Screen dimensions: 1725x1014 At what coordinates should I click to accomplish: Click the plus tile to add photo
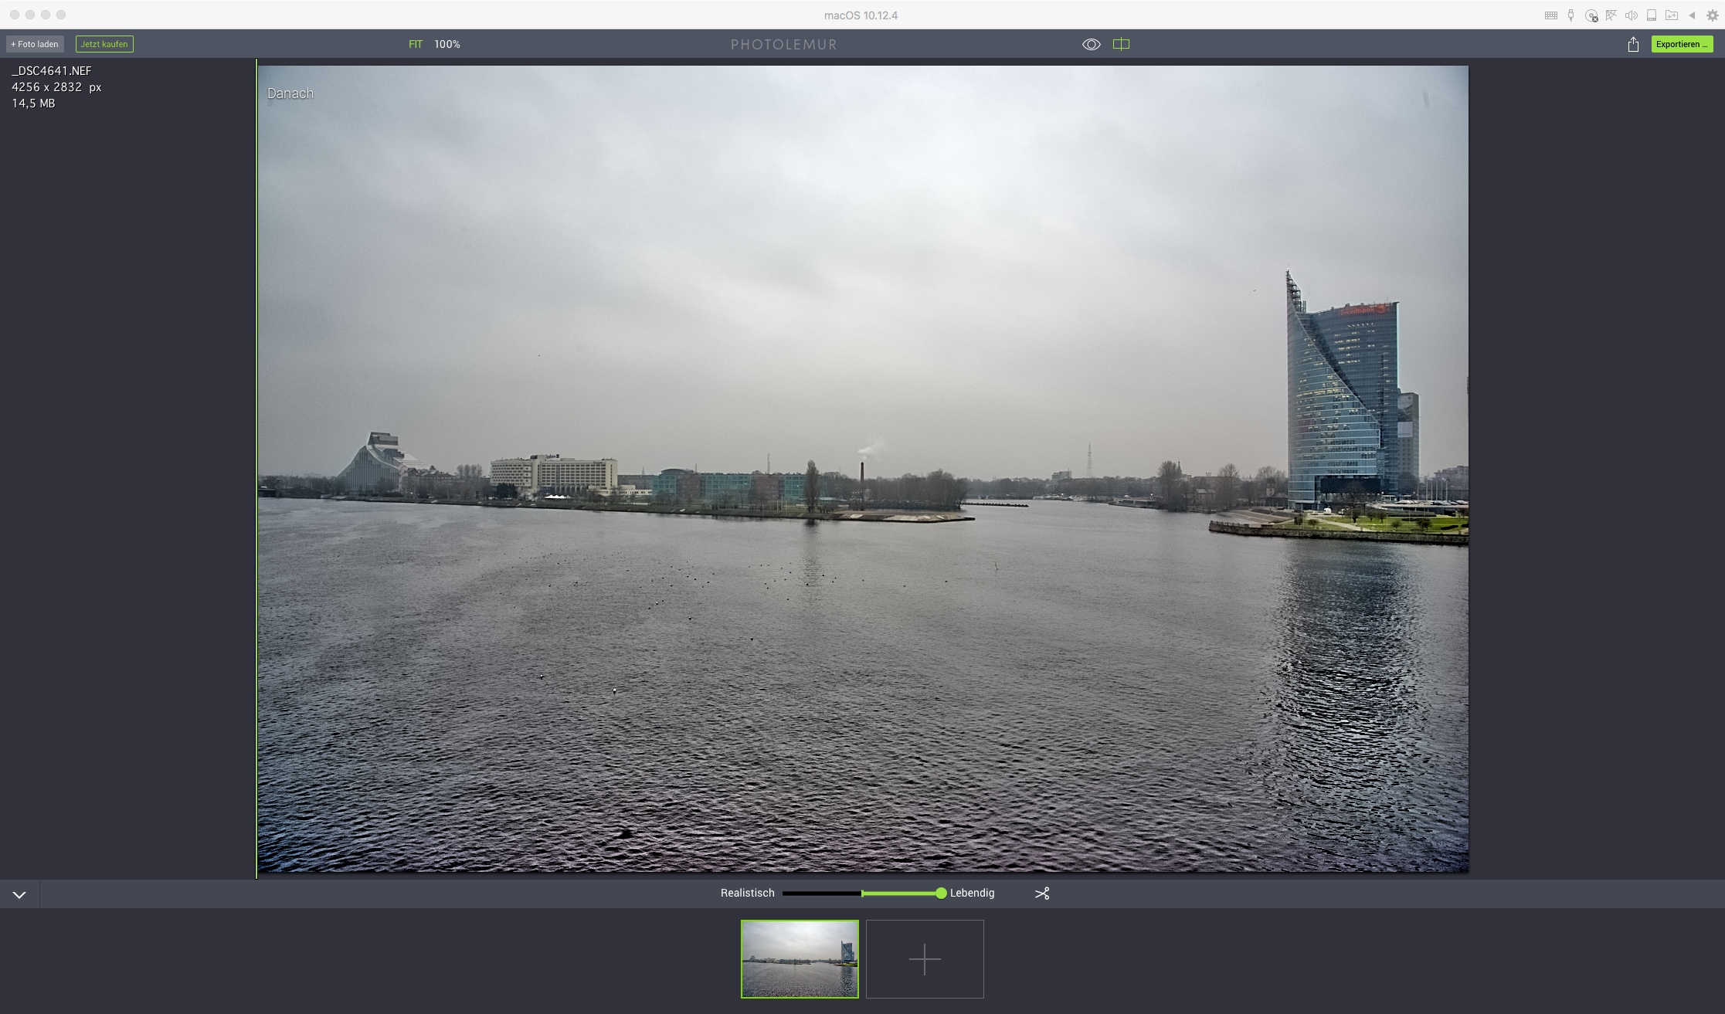(x=925, y=958)
